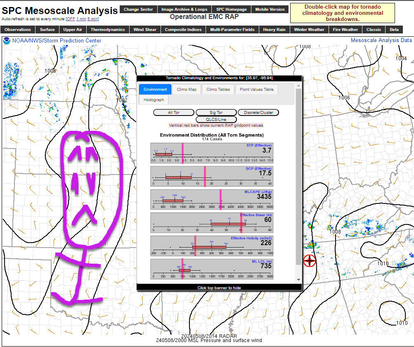Click the NOAA logo icon
The image size is (414, 347).
coord(6,40)
